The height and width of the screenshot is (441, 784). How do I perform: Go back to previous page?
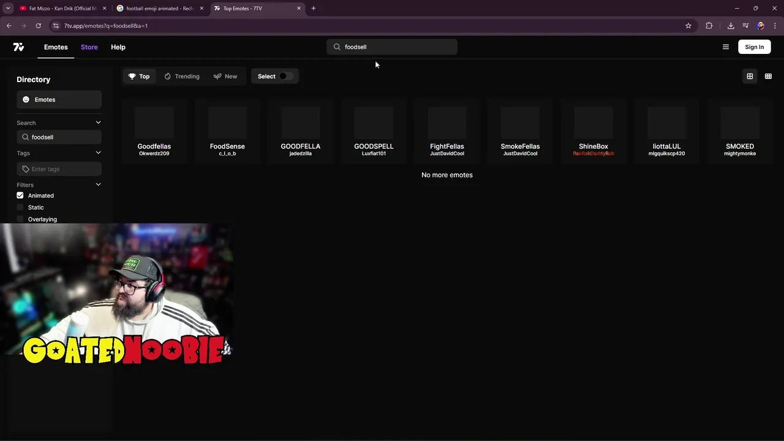coord(9,26)
